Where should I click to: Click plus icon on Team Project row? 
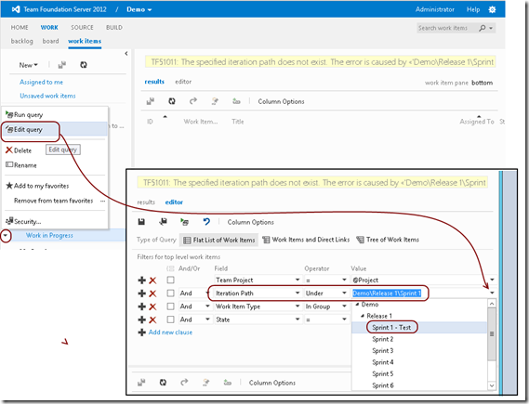142,280
